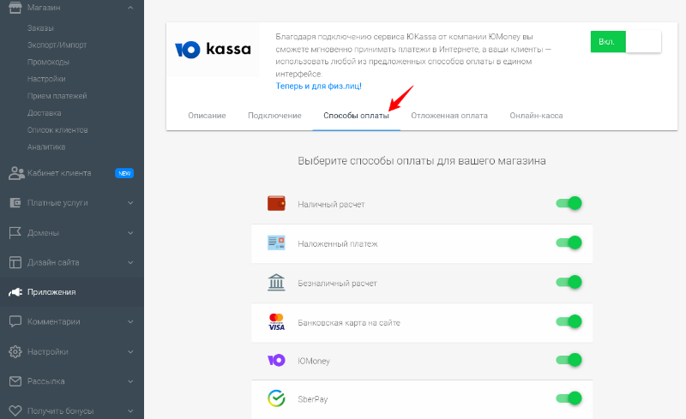The width and height of the screenshot is (686, 419).
Task: Open Экспорт/Импорт in the sidebar
Action: (x=57, y=45)
